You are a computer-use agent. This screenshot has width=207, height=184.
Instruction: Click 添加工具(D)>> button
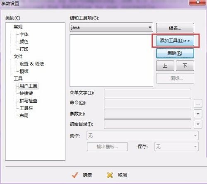[x=175, y=41]
